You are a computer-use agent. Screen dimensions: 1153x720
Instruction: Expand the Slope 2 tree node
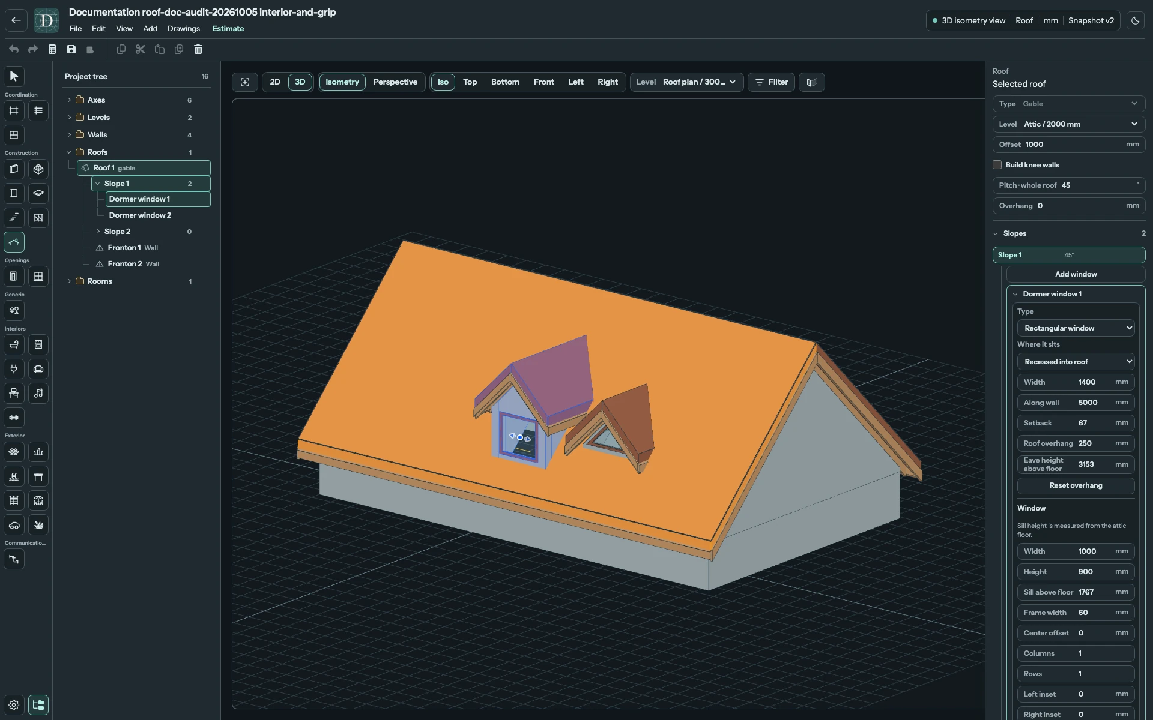98,231
